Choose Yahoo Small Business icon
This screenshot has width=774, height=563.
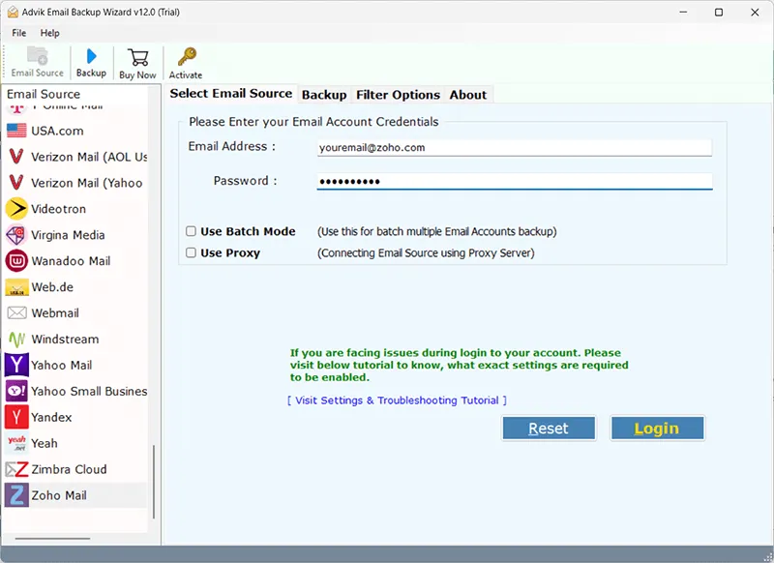coord(16,391)
